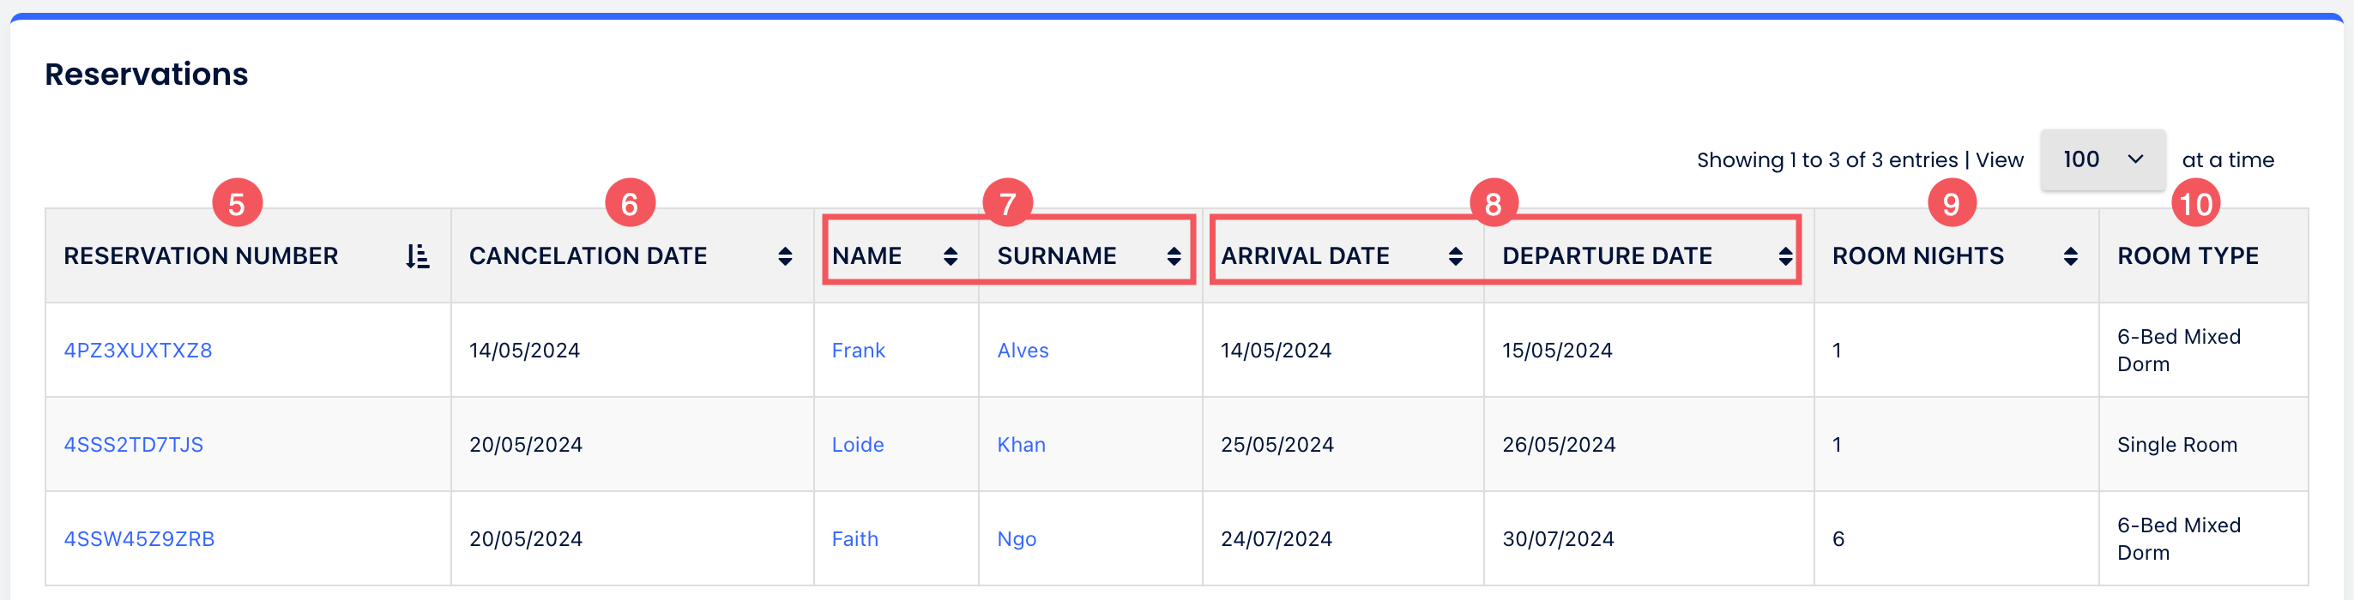Sort table by Surname arrows
Viewport: 2354px width, 600px height.
(x=1174, y=256)
